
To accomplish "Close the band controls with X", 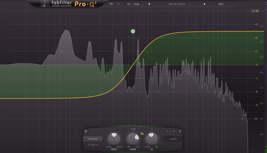I will [x=180, y=131].
